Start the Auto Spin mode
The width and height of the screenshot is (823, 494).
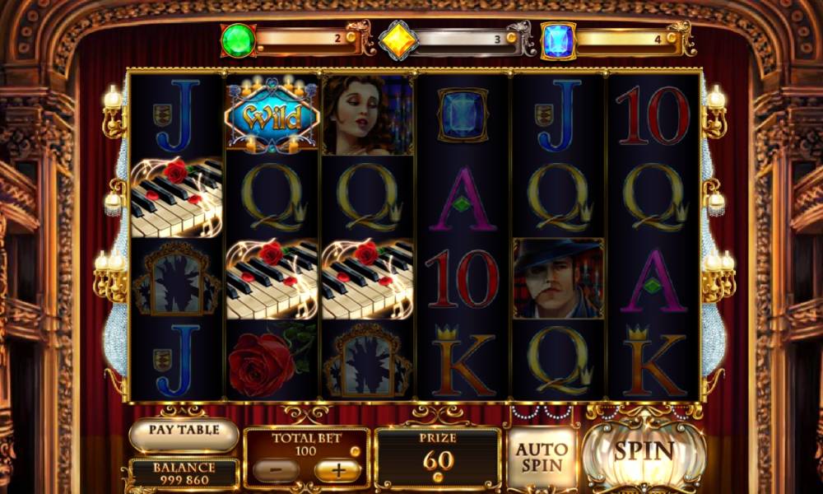click(542, 457)
